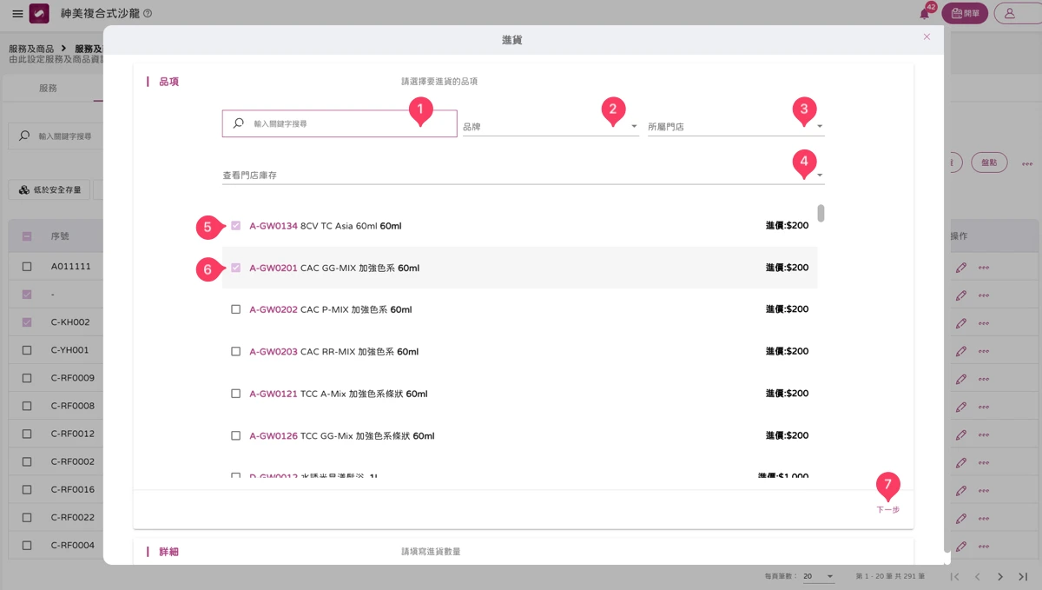
Task: Close the 進貨 dialog
Action: (927, 36)
